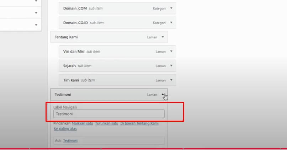This screenshot has width=287, height=150.
Task: Expand the Visi dan Misi sub item
Action: point(171,51)
